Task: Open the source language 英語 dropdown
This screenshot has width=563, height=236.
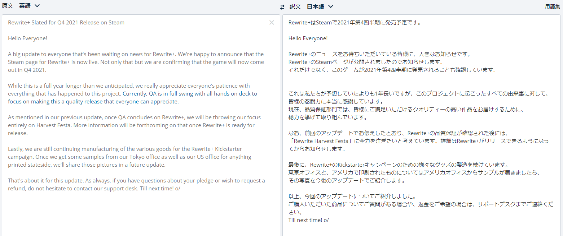Action: (x=29, y=6)
